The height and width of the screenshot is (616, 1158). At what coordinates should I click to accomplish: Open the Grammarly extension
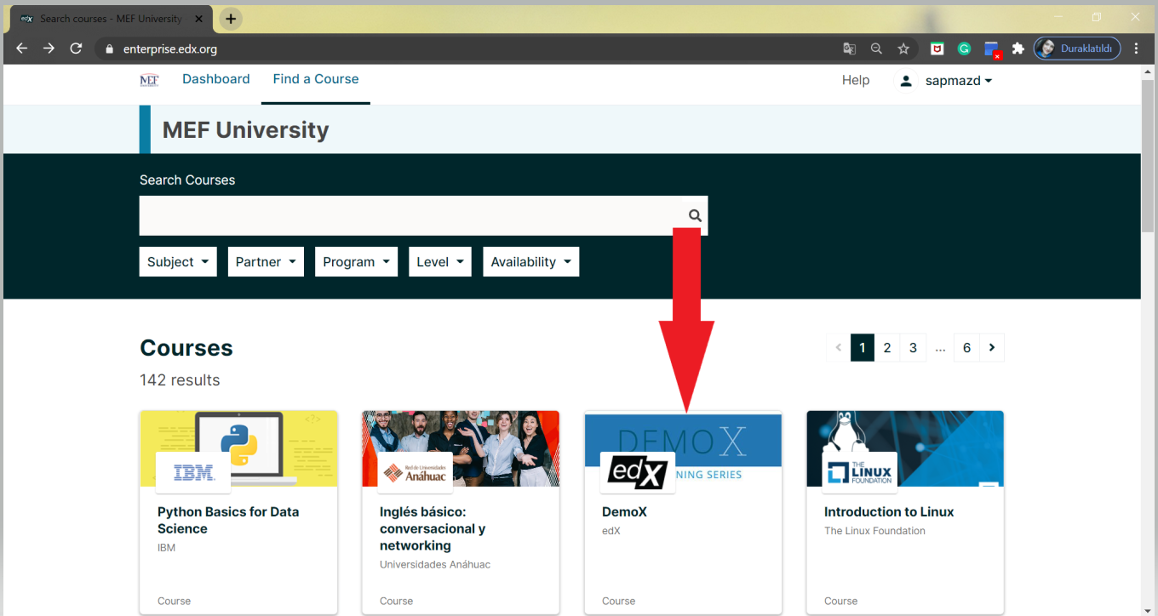point(964,48)
